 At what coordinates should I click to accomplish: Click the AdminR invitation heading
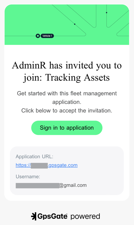coord(67,72)
